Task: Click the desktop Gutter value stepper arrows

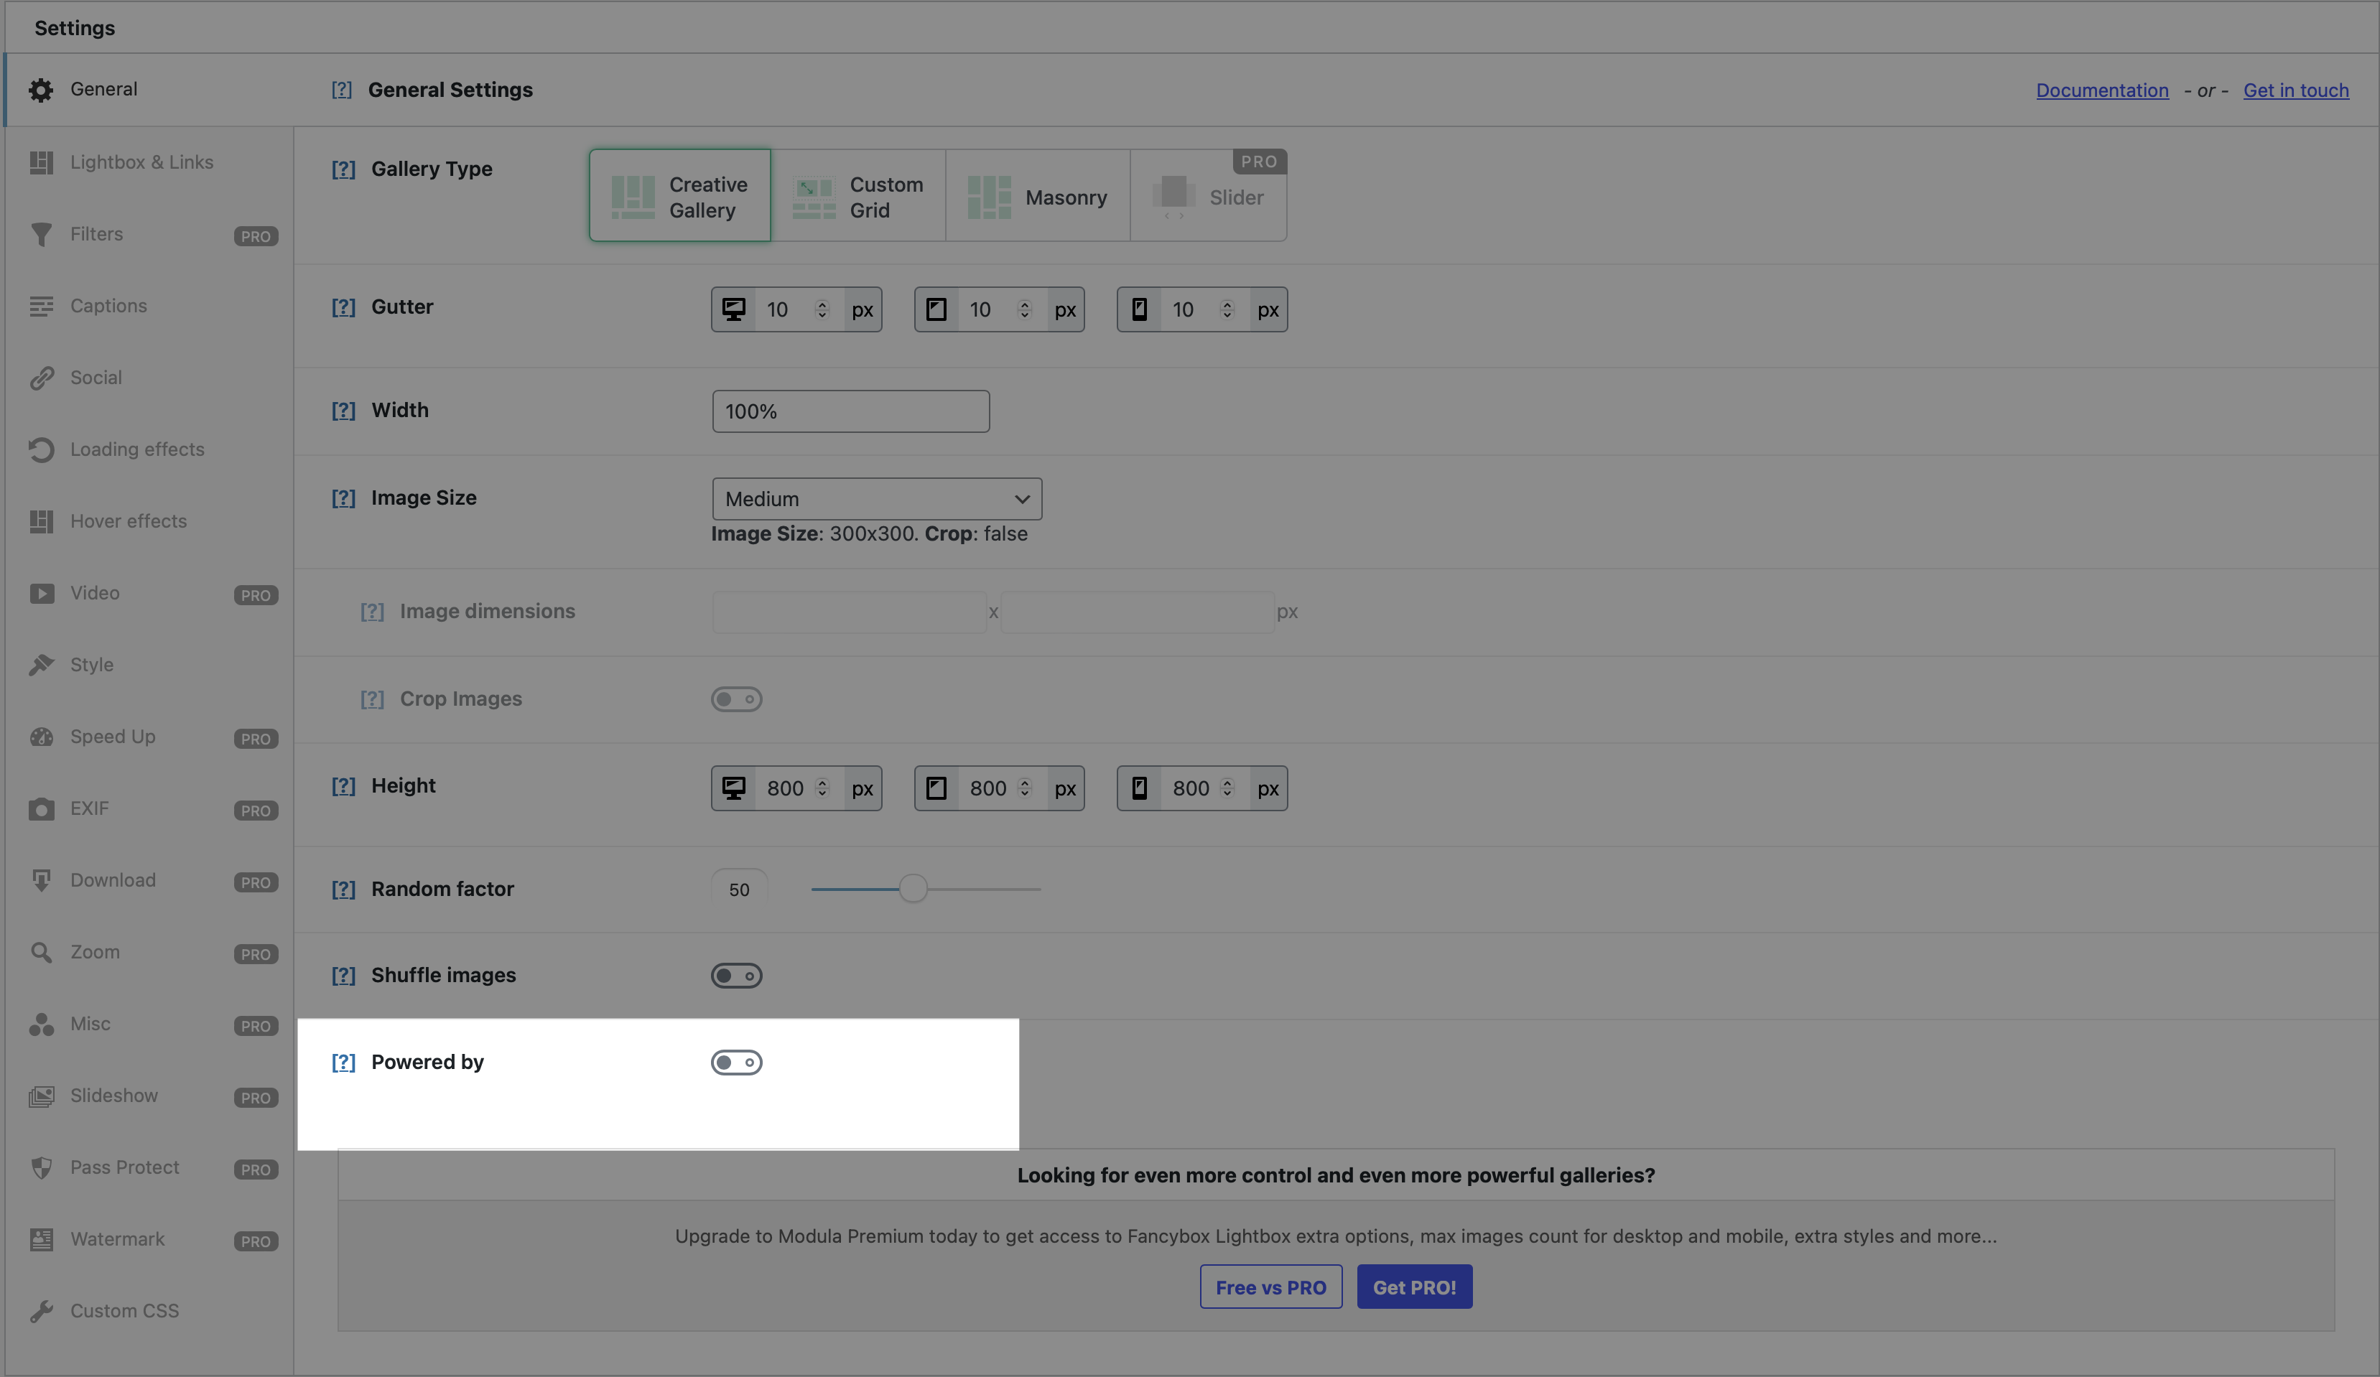Action: click(x=822, y=309)
